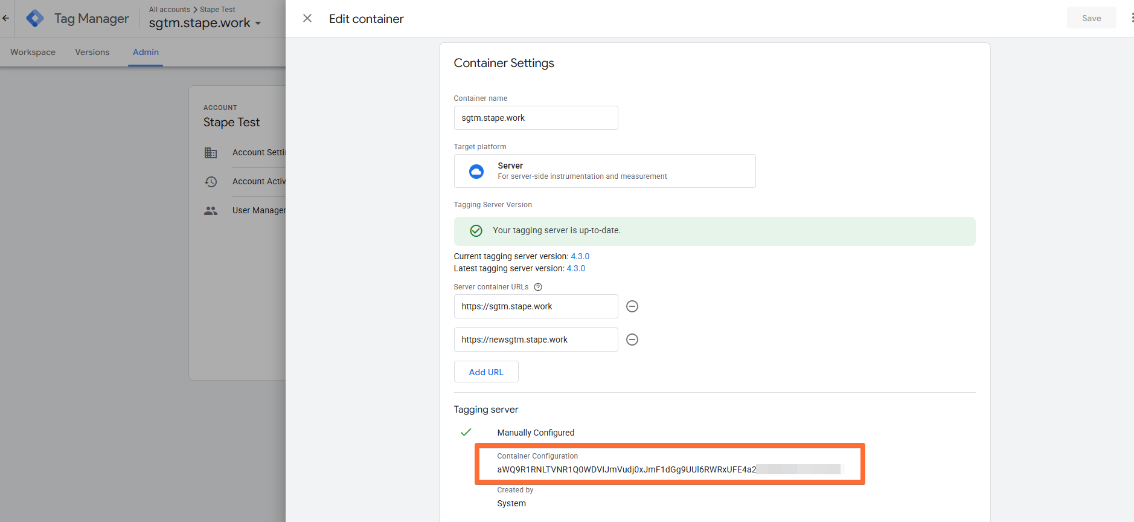Open the current tagging server version 4.3.0 link
Screen dimensions: 1134x522
click(580, 256)
